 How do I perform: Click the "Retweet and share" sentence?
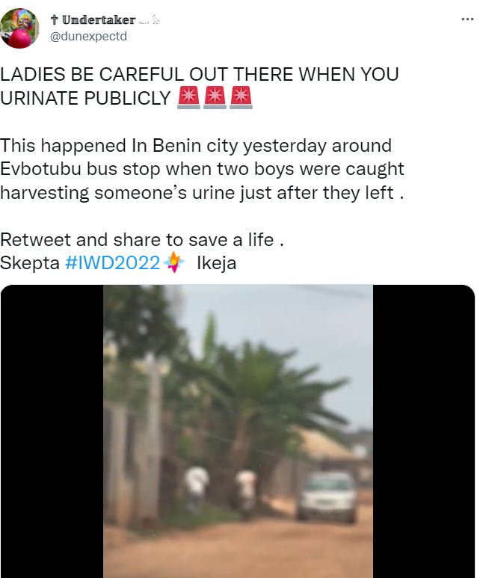141,240
